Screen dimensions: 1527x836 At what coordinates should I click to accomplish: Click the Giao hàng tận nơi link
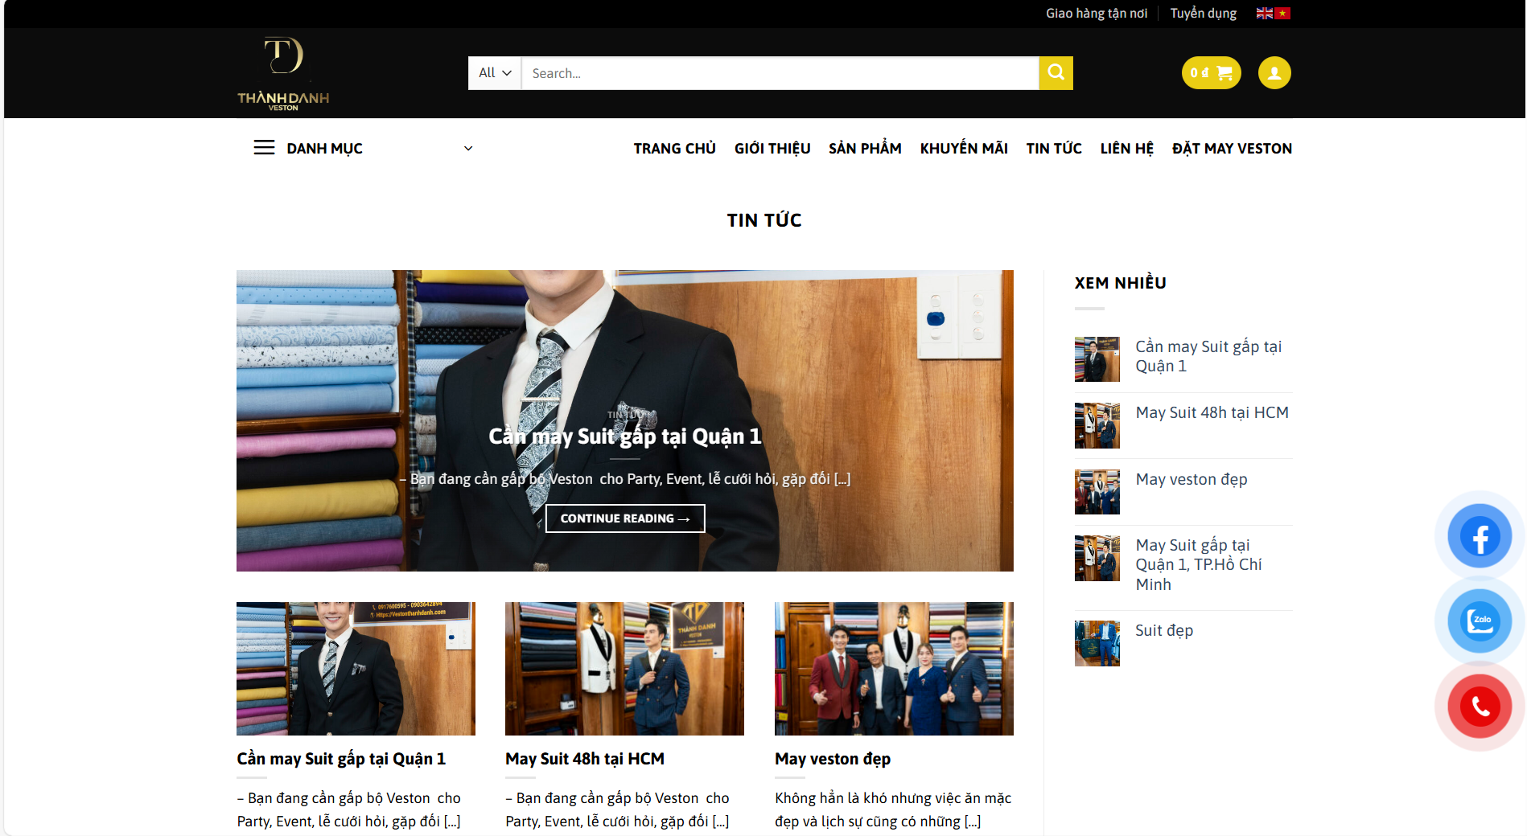tap(1096, 14)
